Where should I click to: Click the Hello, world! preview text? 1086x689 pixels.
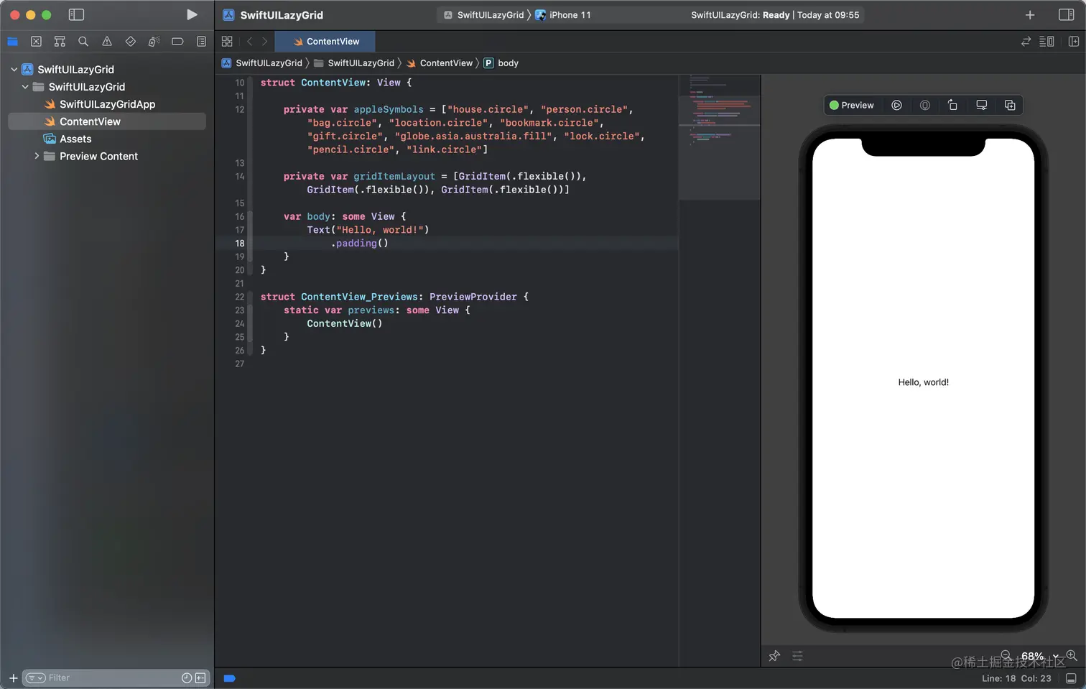coord(923,382)
